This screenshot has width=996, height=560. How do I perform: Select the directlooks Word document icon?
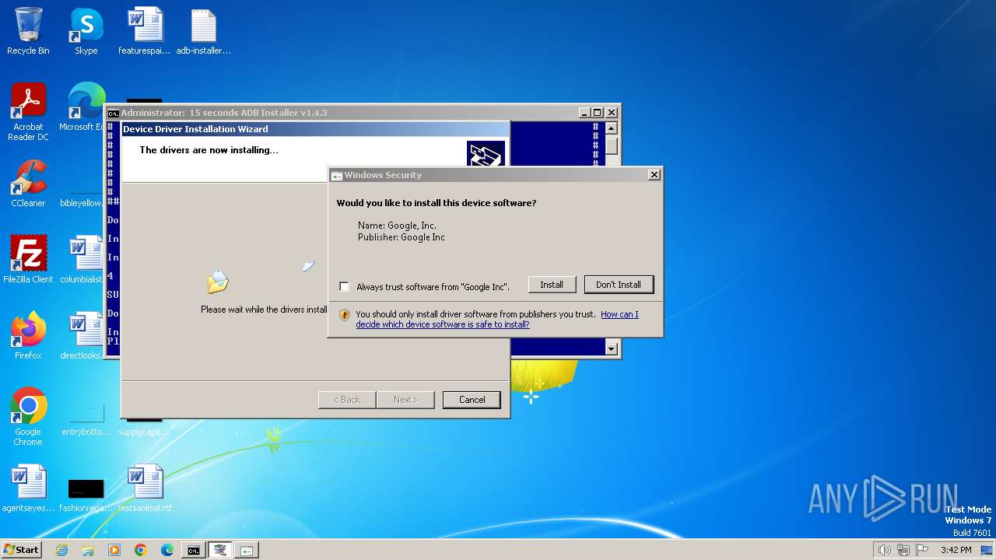point(84,335)
